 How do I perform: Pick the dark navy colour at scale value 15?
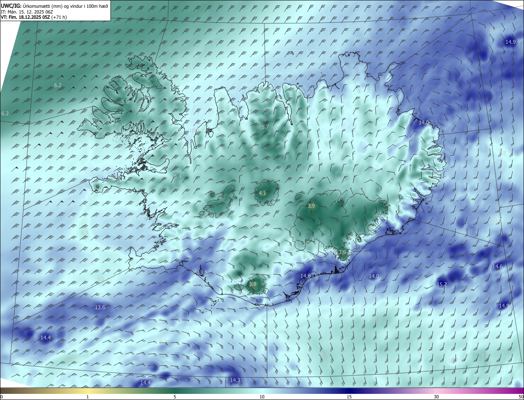pos(349,391)
